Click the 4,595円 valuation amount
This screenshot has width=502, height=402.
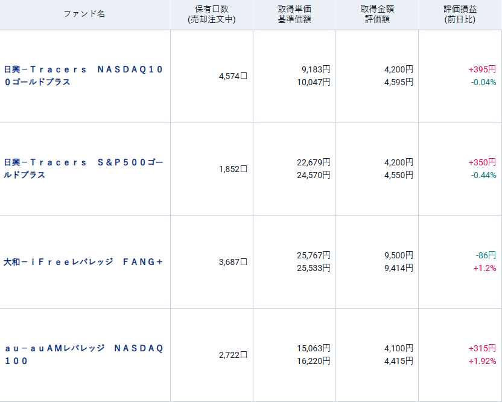(x=399, y=82)
